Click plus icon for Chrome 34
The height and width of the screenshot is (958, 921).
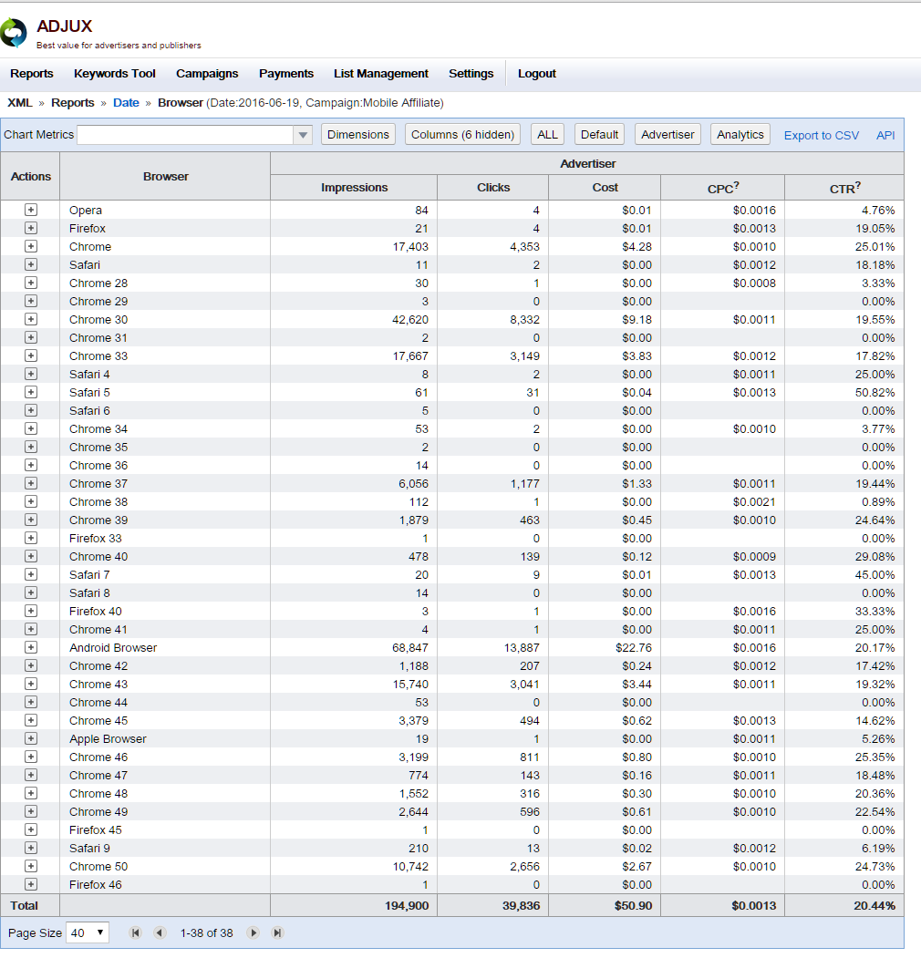pos(31,428)
